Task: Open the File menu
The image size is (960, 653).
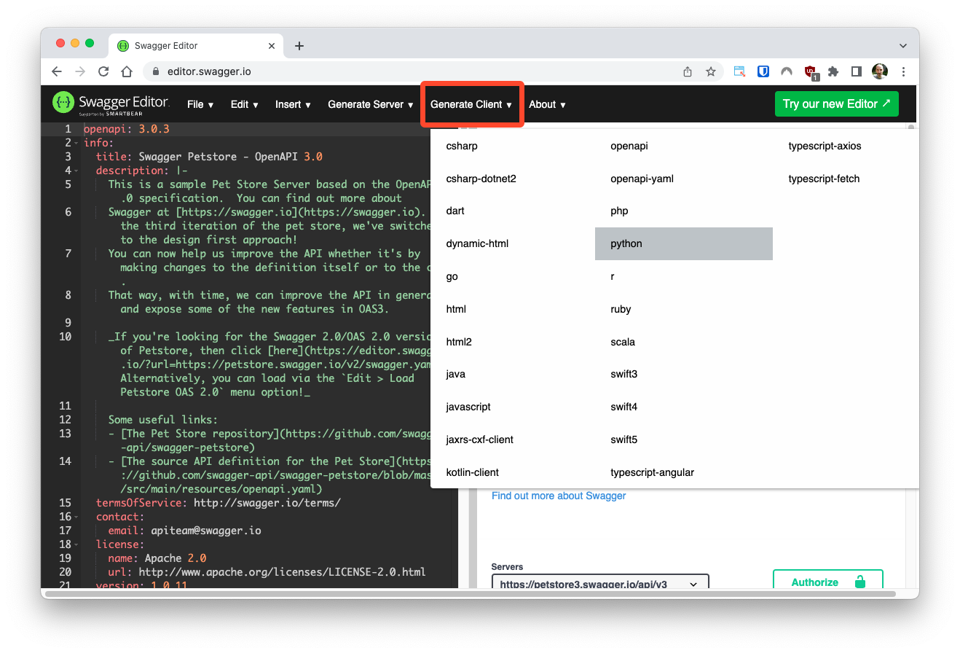Action: point(200,104)
